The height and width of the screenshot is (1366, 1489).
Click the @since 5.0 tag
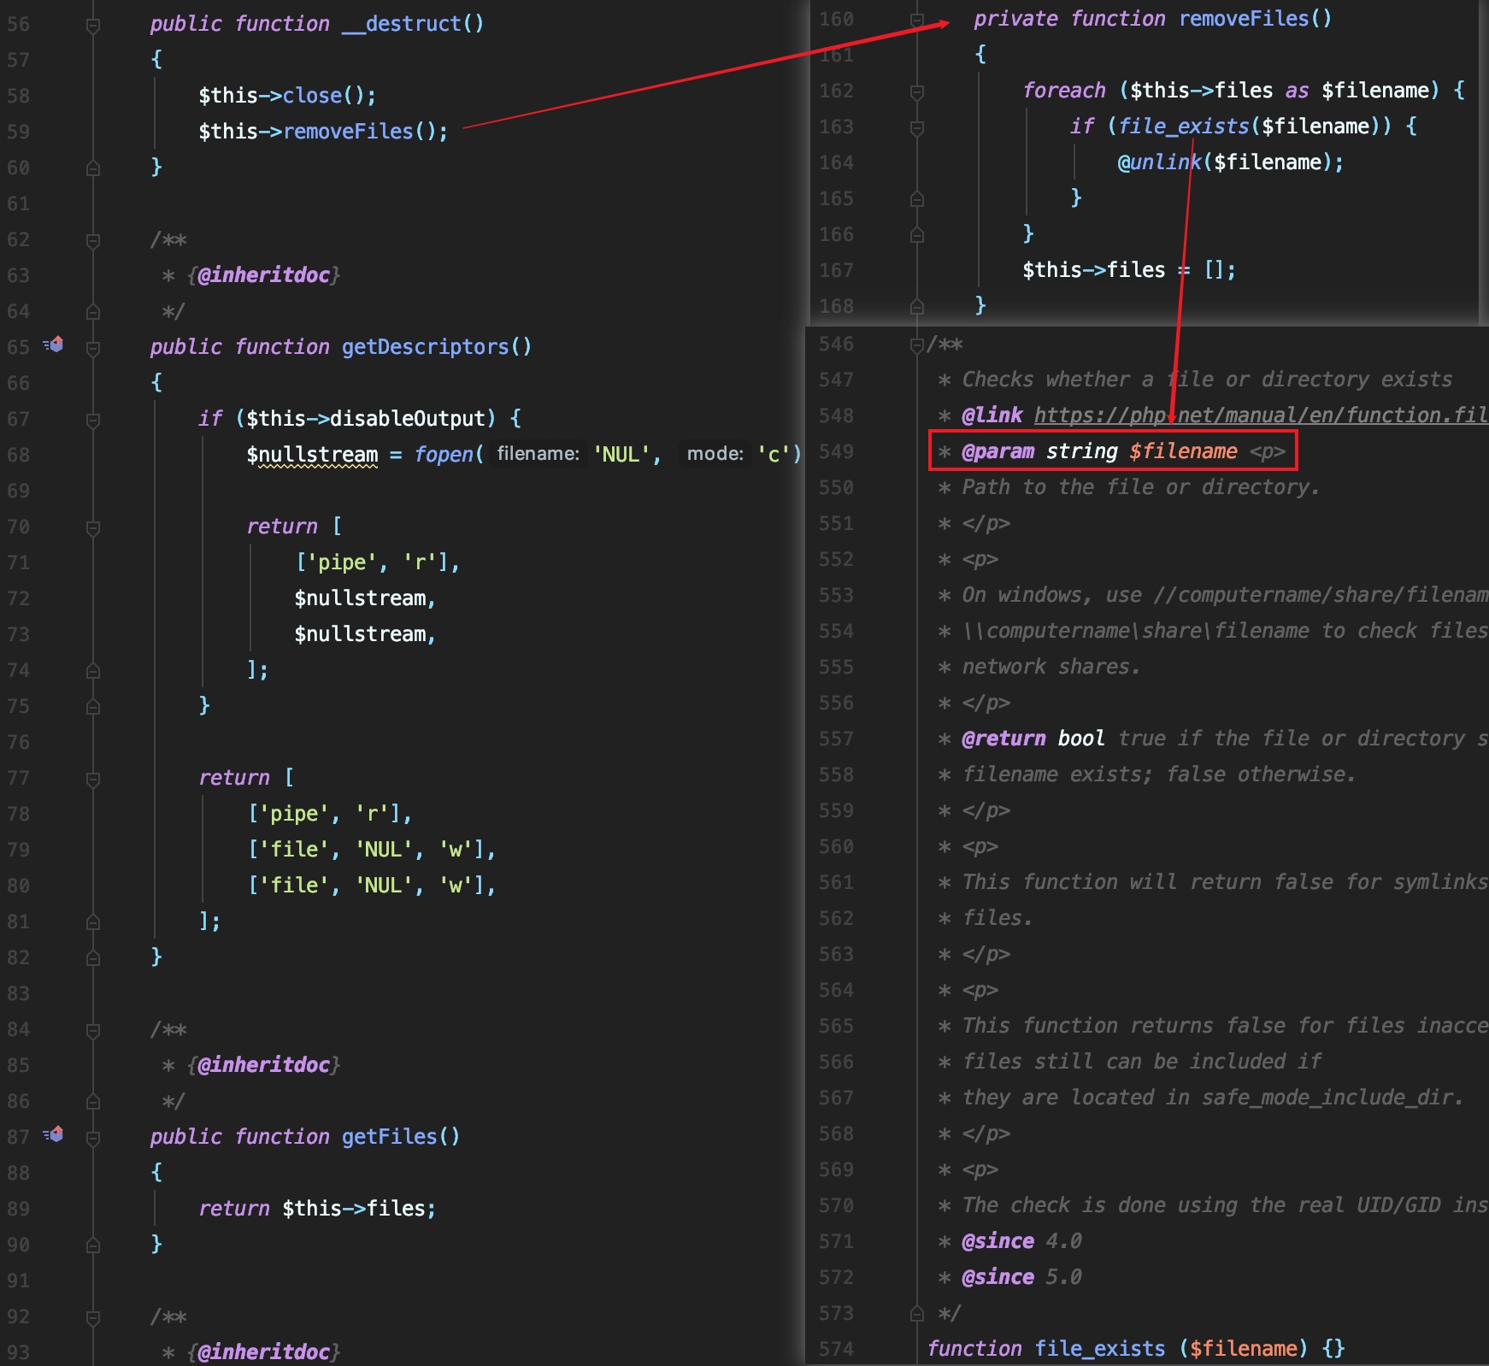pyautogui.click(x=1021, y=1277)
